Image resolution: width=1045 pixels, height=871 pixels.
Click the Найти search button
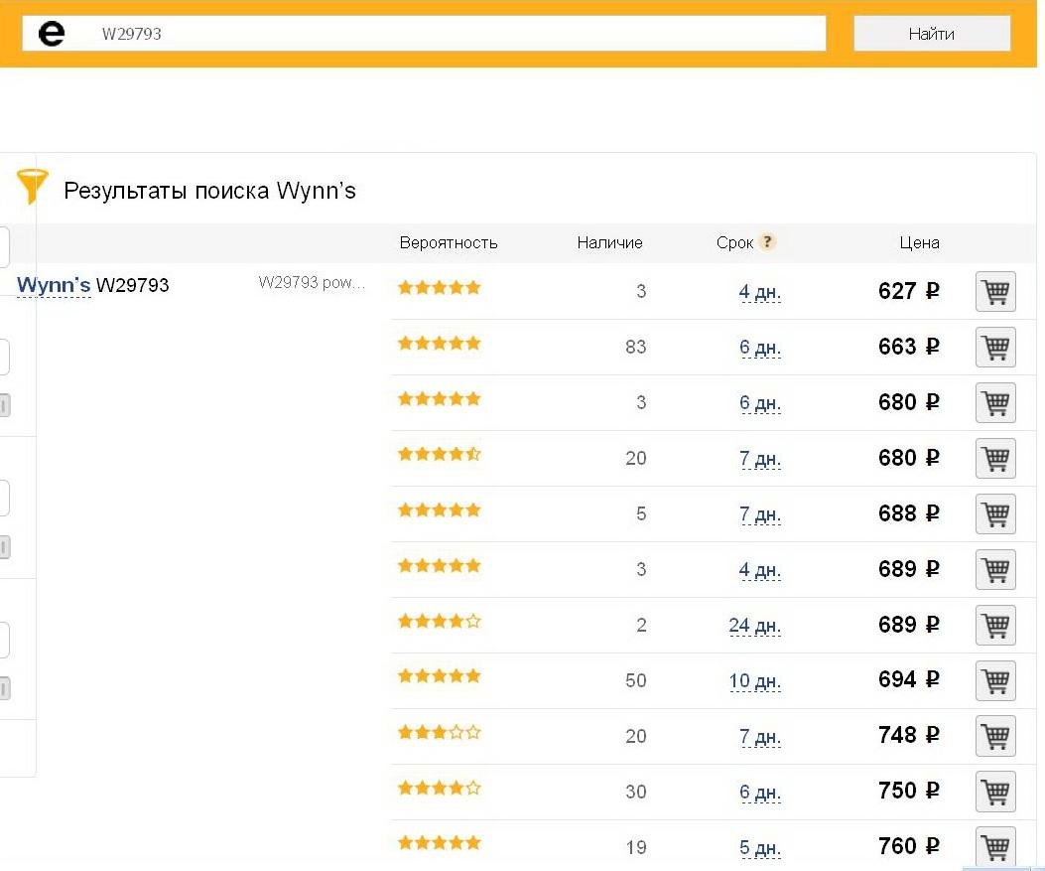click(932, 34)
